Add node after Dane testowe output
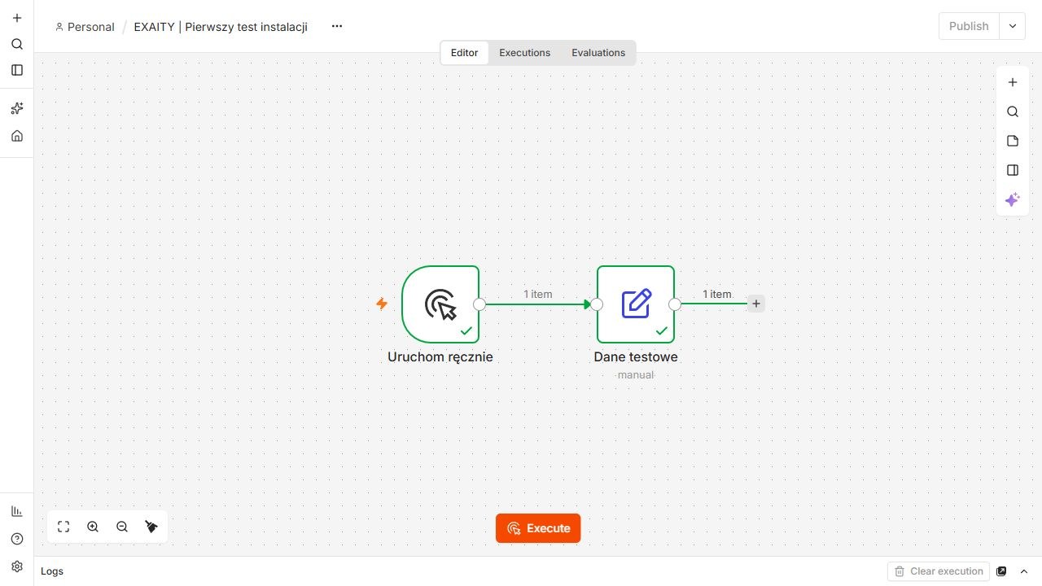The image size is (1042, 586). tap(756, 304)
